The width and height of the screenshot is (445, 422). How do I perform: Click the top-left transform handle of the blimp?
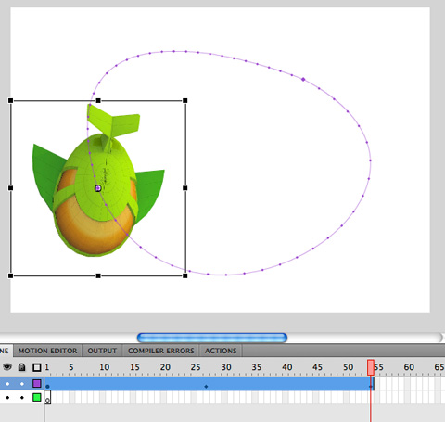(10, 100)
